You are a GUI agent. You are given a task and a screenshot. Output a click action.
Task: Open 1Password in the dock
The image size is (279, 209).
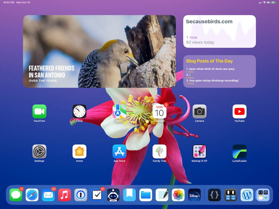[x=81, y=195]
